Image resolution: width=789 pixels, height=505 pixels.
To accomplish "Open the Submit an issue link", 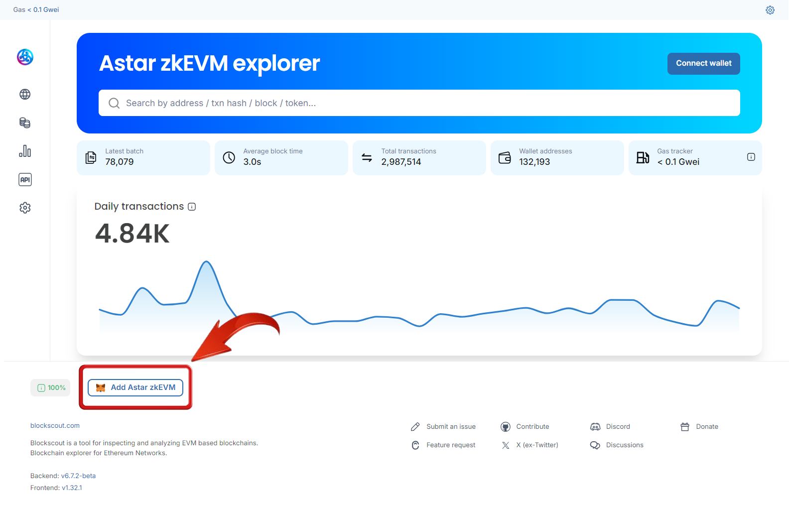I will tap(451, 427).
